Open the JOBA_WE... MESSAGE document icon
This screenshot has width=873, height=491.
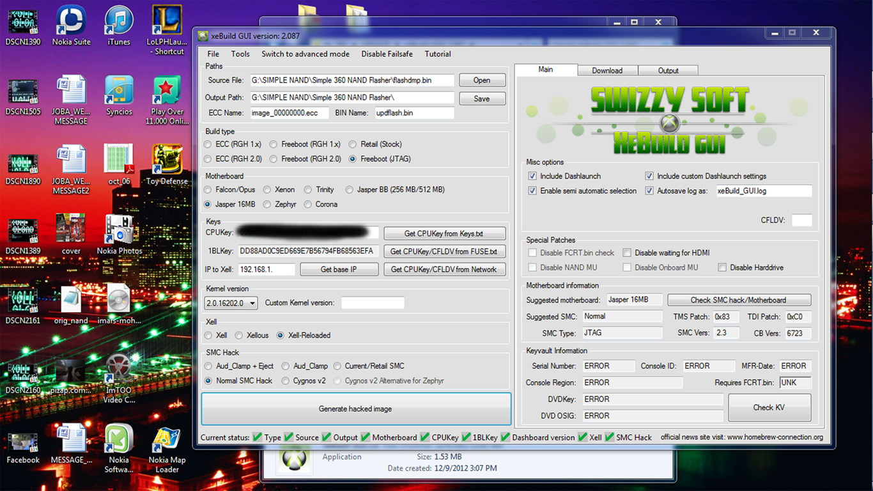pos(71,100)
